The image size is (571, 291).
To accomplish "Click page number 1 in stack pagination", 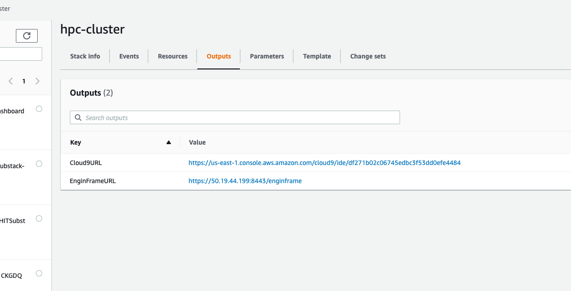I will [x=24, y=81].
